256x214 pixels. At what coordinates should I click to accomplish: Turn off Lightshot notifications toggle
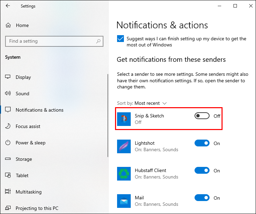(202, 143)
